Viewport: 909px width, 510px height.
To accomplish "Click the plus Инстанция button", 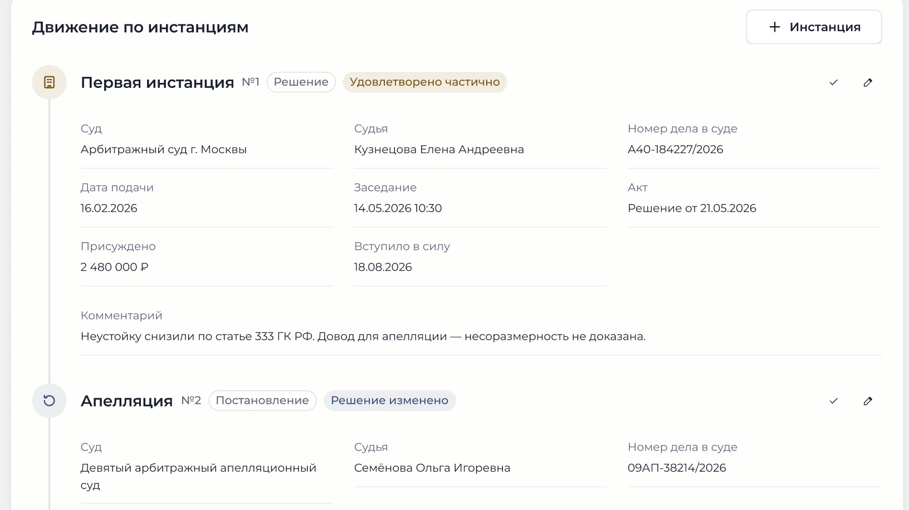I will 814,27.
